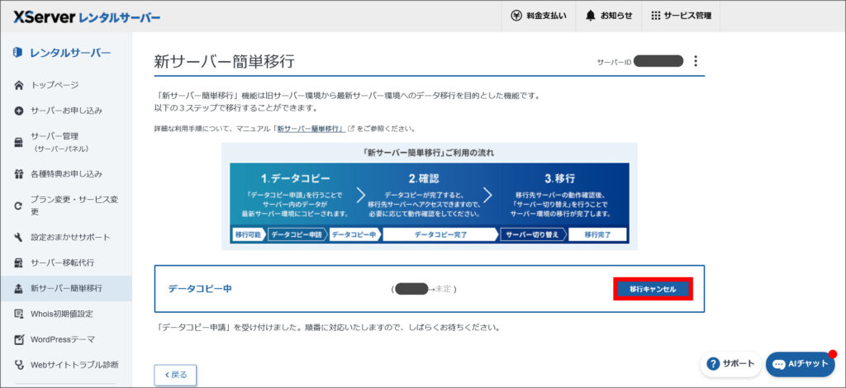Open the three-dot menu next to server ID
Screen dimensions: 846x388
(696, 61)
